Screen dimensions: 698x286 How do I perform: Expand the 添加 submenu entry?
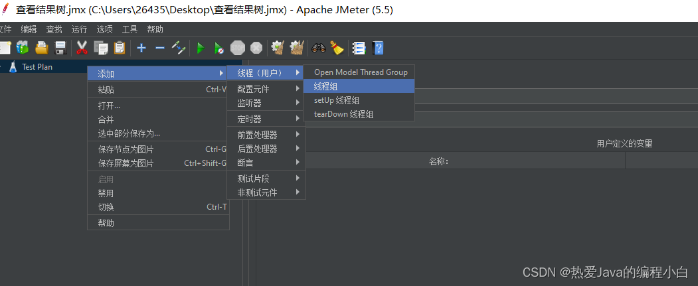158,74
